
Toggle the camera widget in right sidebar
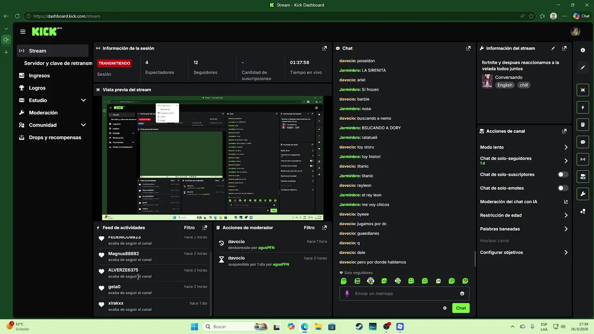point(583,176)
